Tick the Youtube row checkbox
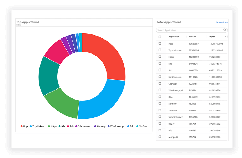 160,110
